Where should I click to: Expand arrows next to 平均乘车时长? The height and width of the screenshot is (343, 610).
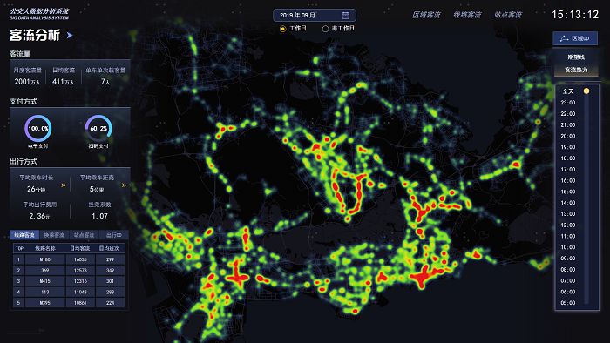pos(64,185)
